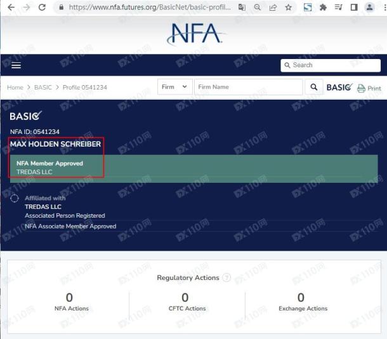Select the nfa.futures.org URL address bar
The width and height of the screenshot is (387, 339).
pyautogui.click(x=150, y=7)
